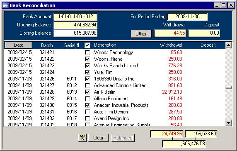Click the Air & Berlin description
The image size is (237, 151).
104,92
